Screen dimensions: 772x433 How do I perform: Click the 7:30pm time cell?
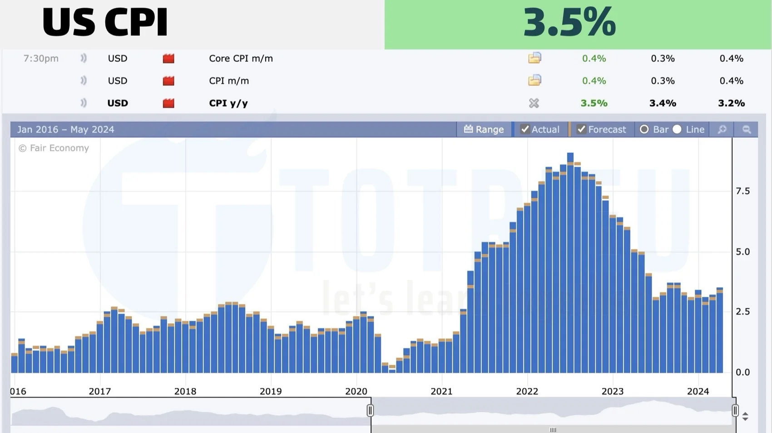tap(41, 59)
